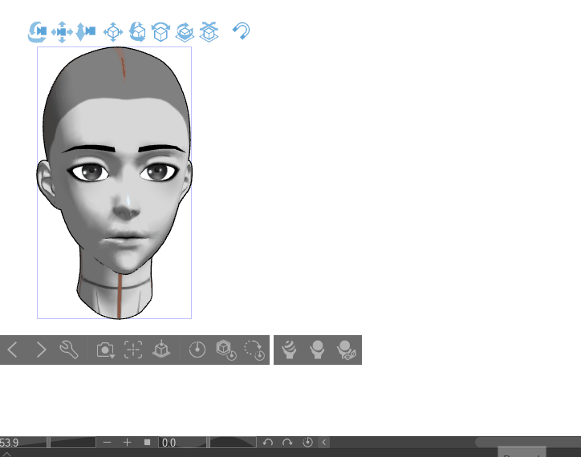Rotate the canvas left with counterclockwise arrow
This screenshot has width=581, height=457.
click(x=268, y=443)
